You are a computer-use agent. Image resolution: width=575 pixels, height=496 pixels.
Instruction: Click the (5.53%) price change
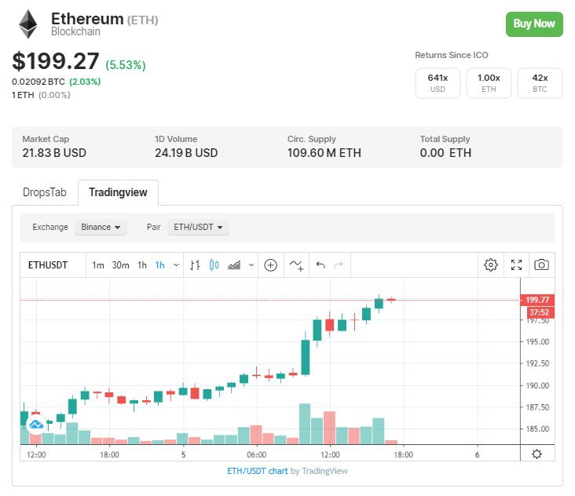tap(126, 65)
